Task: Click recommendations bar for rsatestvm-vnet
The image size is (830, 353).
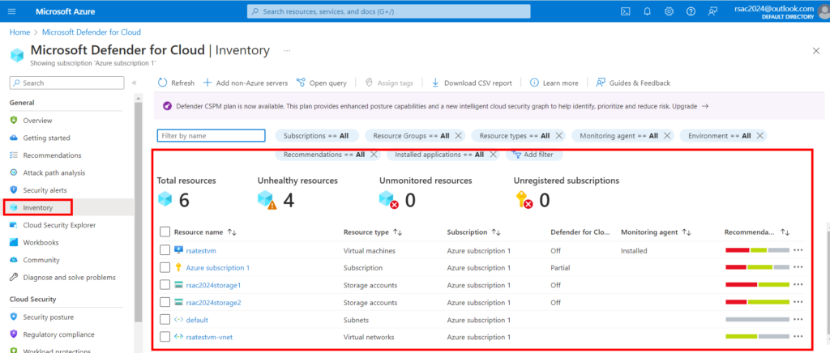Action: click(x=758, y=337)
